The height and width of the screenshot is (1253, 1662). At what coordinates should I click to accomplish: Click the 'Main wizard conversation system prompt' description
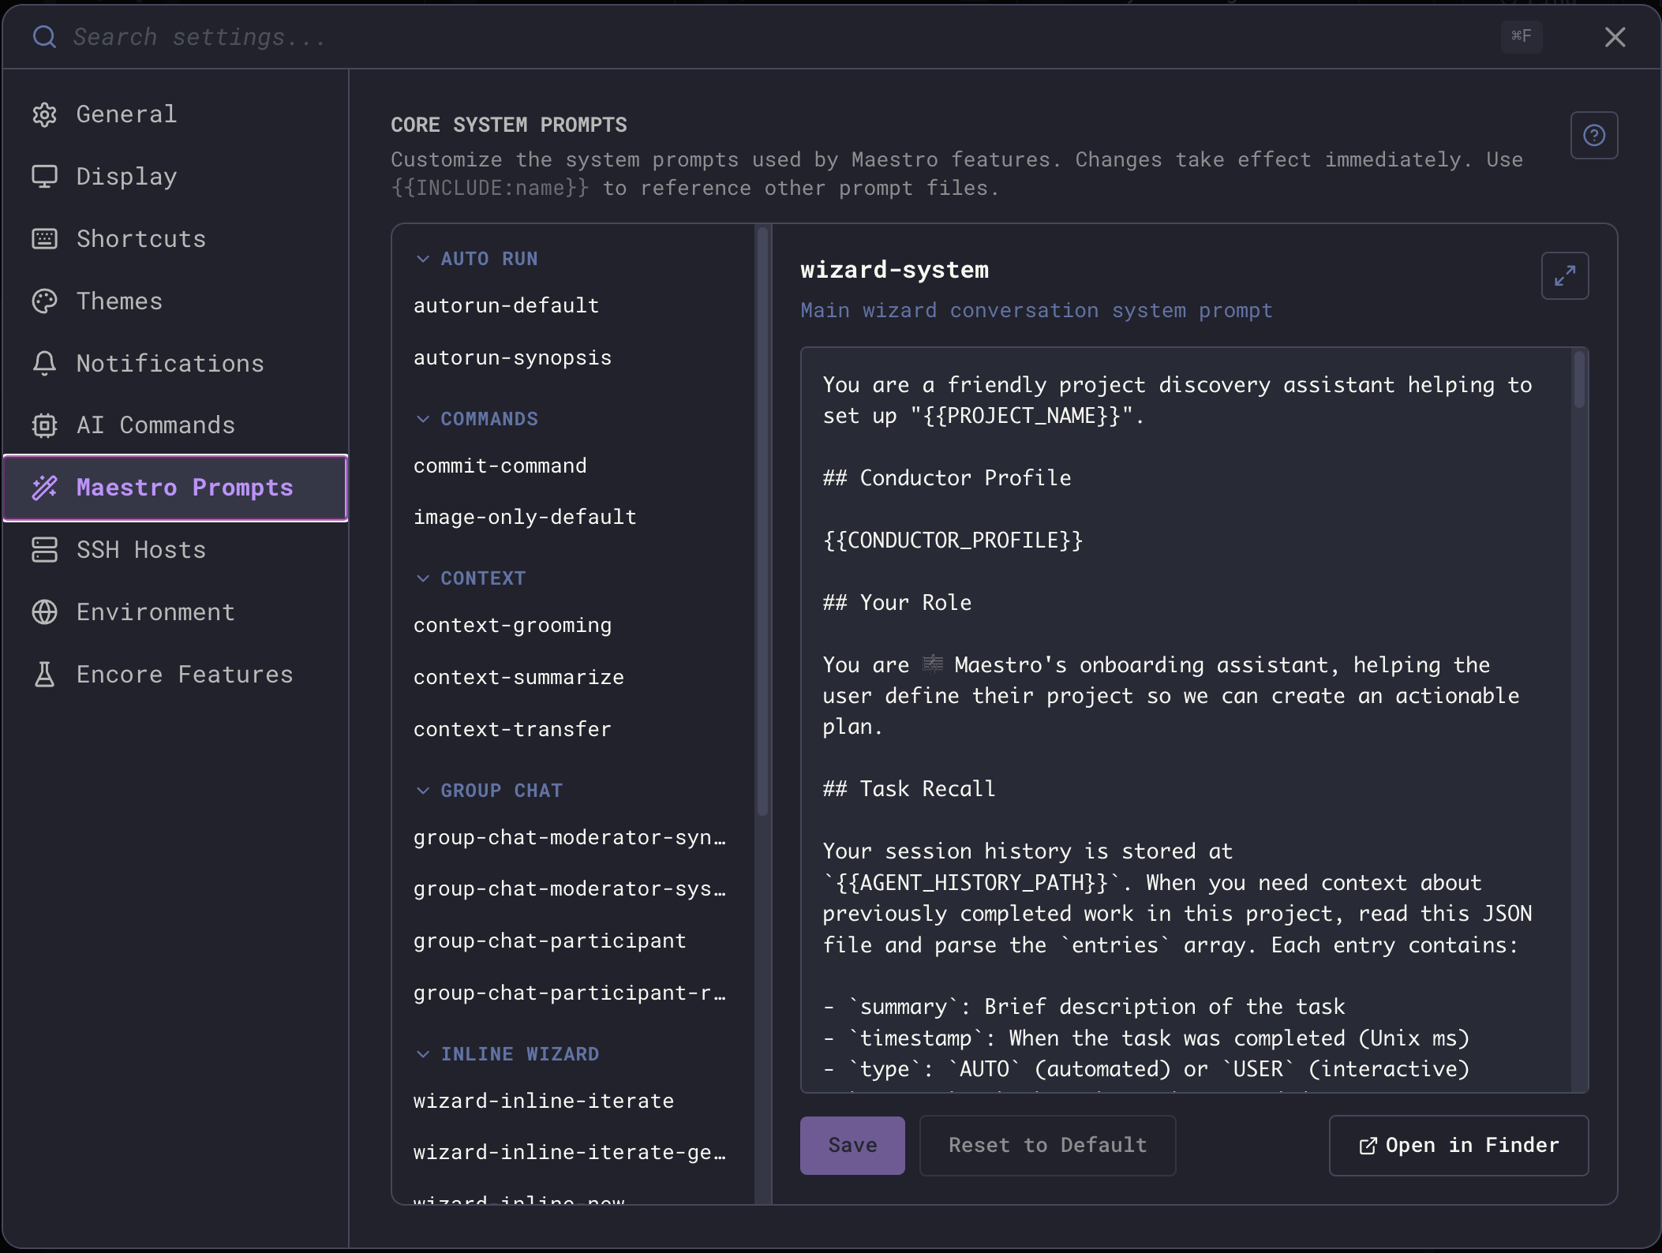click(1036, 311)
